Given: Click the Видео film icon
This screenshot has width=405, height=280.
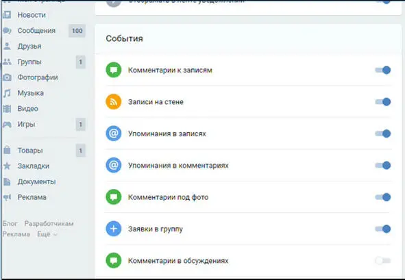Looking at the screenshot, I should 7,109.
